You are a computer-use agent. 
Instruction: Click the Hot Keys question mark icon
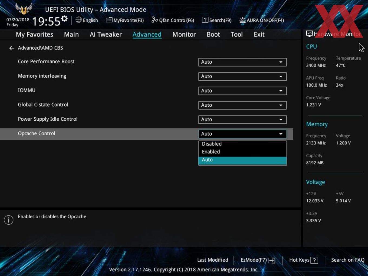click(x=314, y=260)
